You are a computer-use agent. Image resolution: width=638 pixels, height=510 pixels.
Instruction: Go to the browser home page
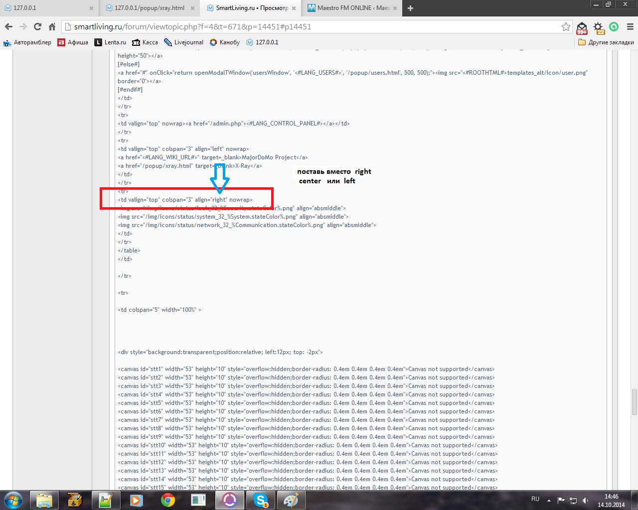click(52, 26)
